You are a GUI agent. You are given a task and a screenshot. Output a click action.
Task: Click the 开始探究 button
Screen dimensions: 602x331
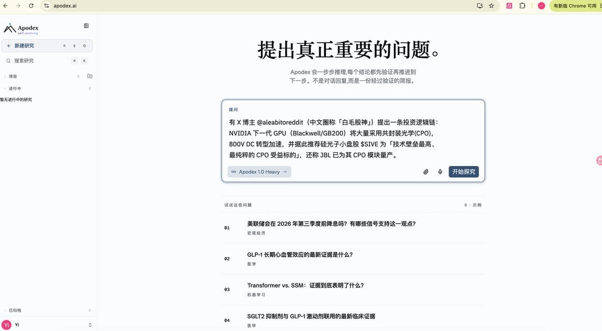tap(464, 172)
